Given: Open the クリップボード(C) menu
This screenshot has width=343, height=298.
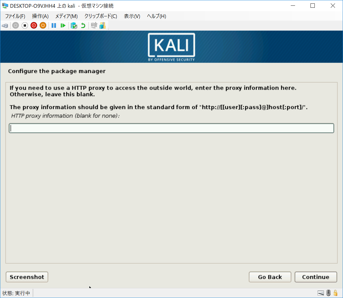Looking at the screenshot, I should (x=100, y=16).
